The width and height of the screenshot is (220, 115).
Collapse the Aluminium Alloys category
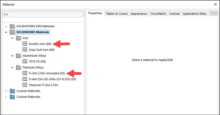[12, 56]
